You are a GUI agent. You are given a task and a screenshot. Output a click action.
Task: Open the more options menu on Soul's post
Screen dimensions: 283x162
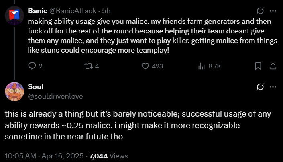pos(273,87)
